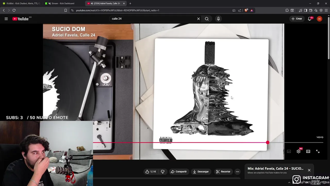Close the Adriel Favela tab
Viewport: 330px width, 186px height.
[x=124, y=3]
